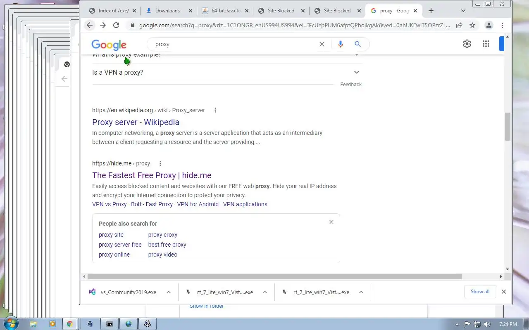Open the Bolt - Fast Proxy sitelink
Image resolution: width=529 pixels, height=330 pixels.
(152, 204)
